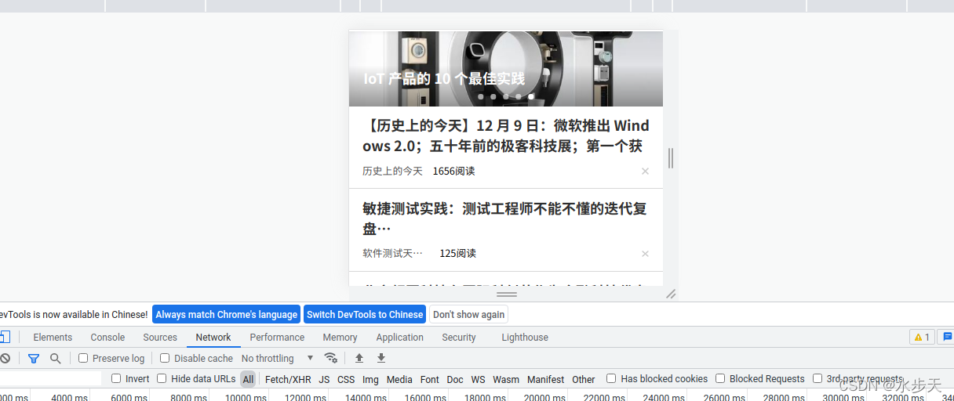Click the network filter text field
The height and width of the screenshot is (401, 954).
(51, 379)
